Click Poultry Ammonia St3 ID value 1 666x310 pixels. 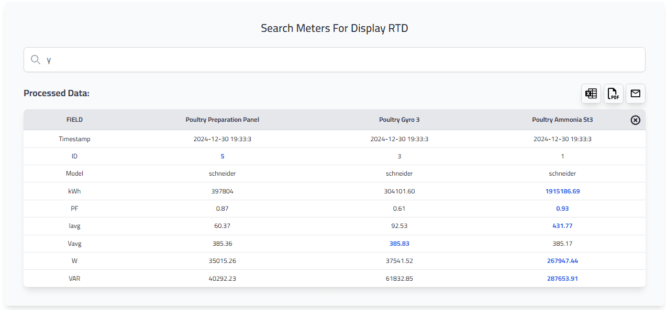click(x=563, y=156)
